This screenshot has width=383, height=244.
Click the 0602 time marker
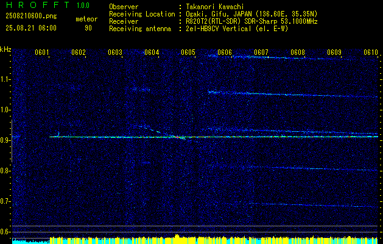(79, 52)
